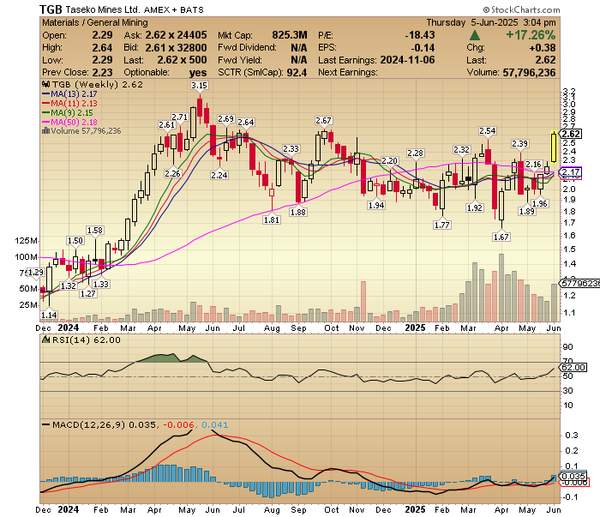Click the Materials / General Mining sector label
600x517 pixels.
coord(95,22)
